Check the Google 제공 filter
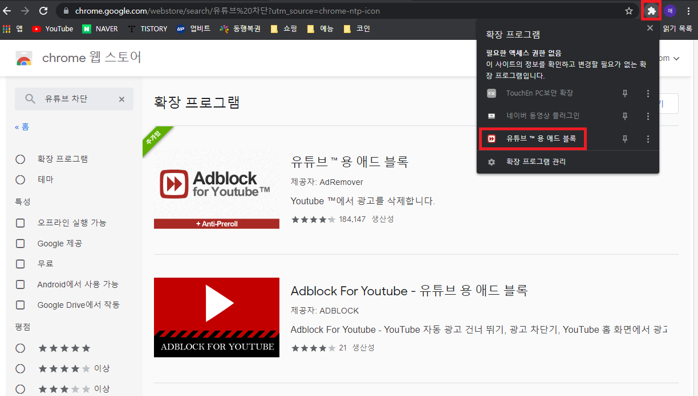Viewport: 698px width, 396px height. [21, 244]
